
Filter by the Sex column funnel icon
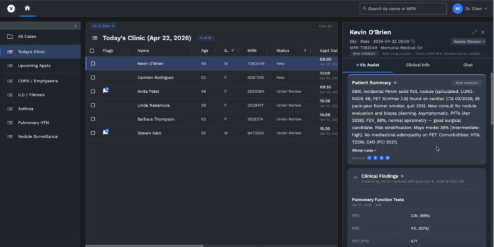tap(233, 51)
